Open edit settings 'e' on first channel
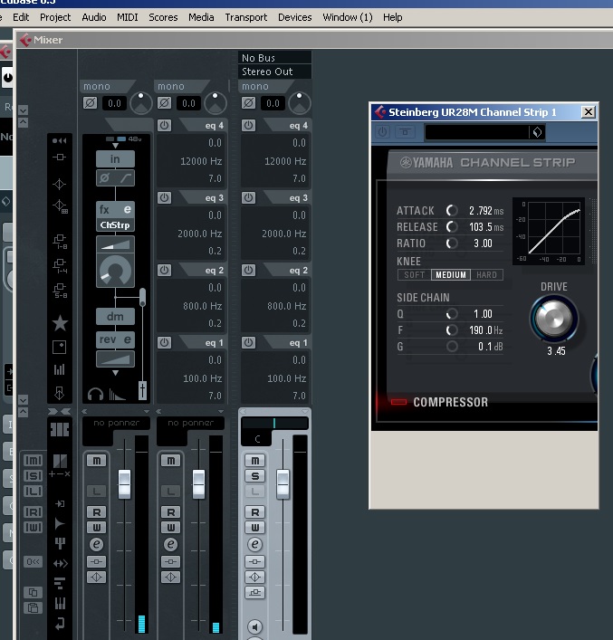613x640 pixels. pos(96,544)
